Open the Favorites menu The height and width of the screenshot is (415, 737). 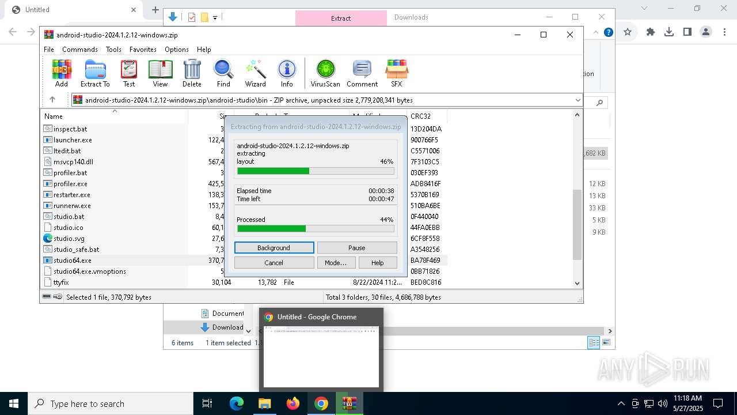(x=143, y=50)
